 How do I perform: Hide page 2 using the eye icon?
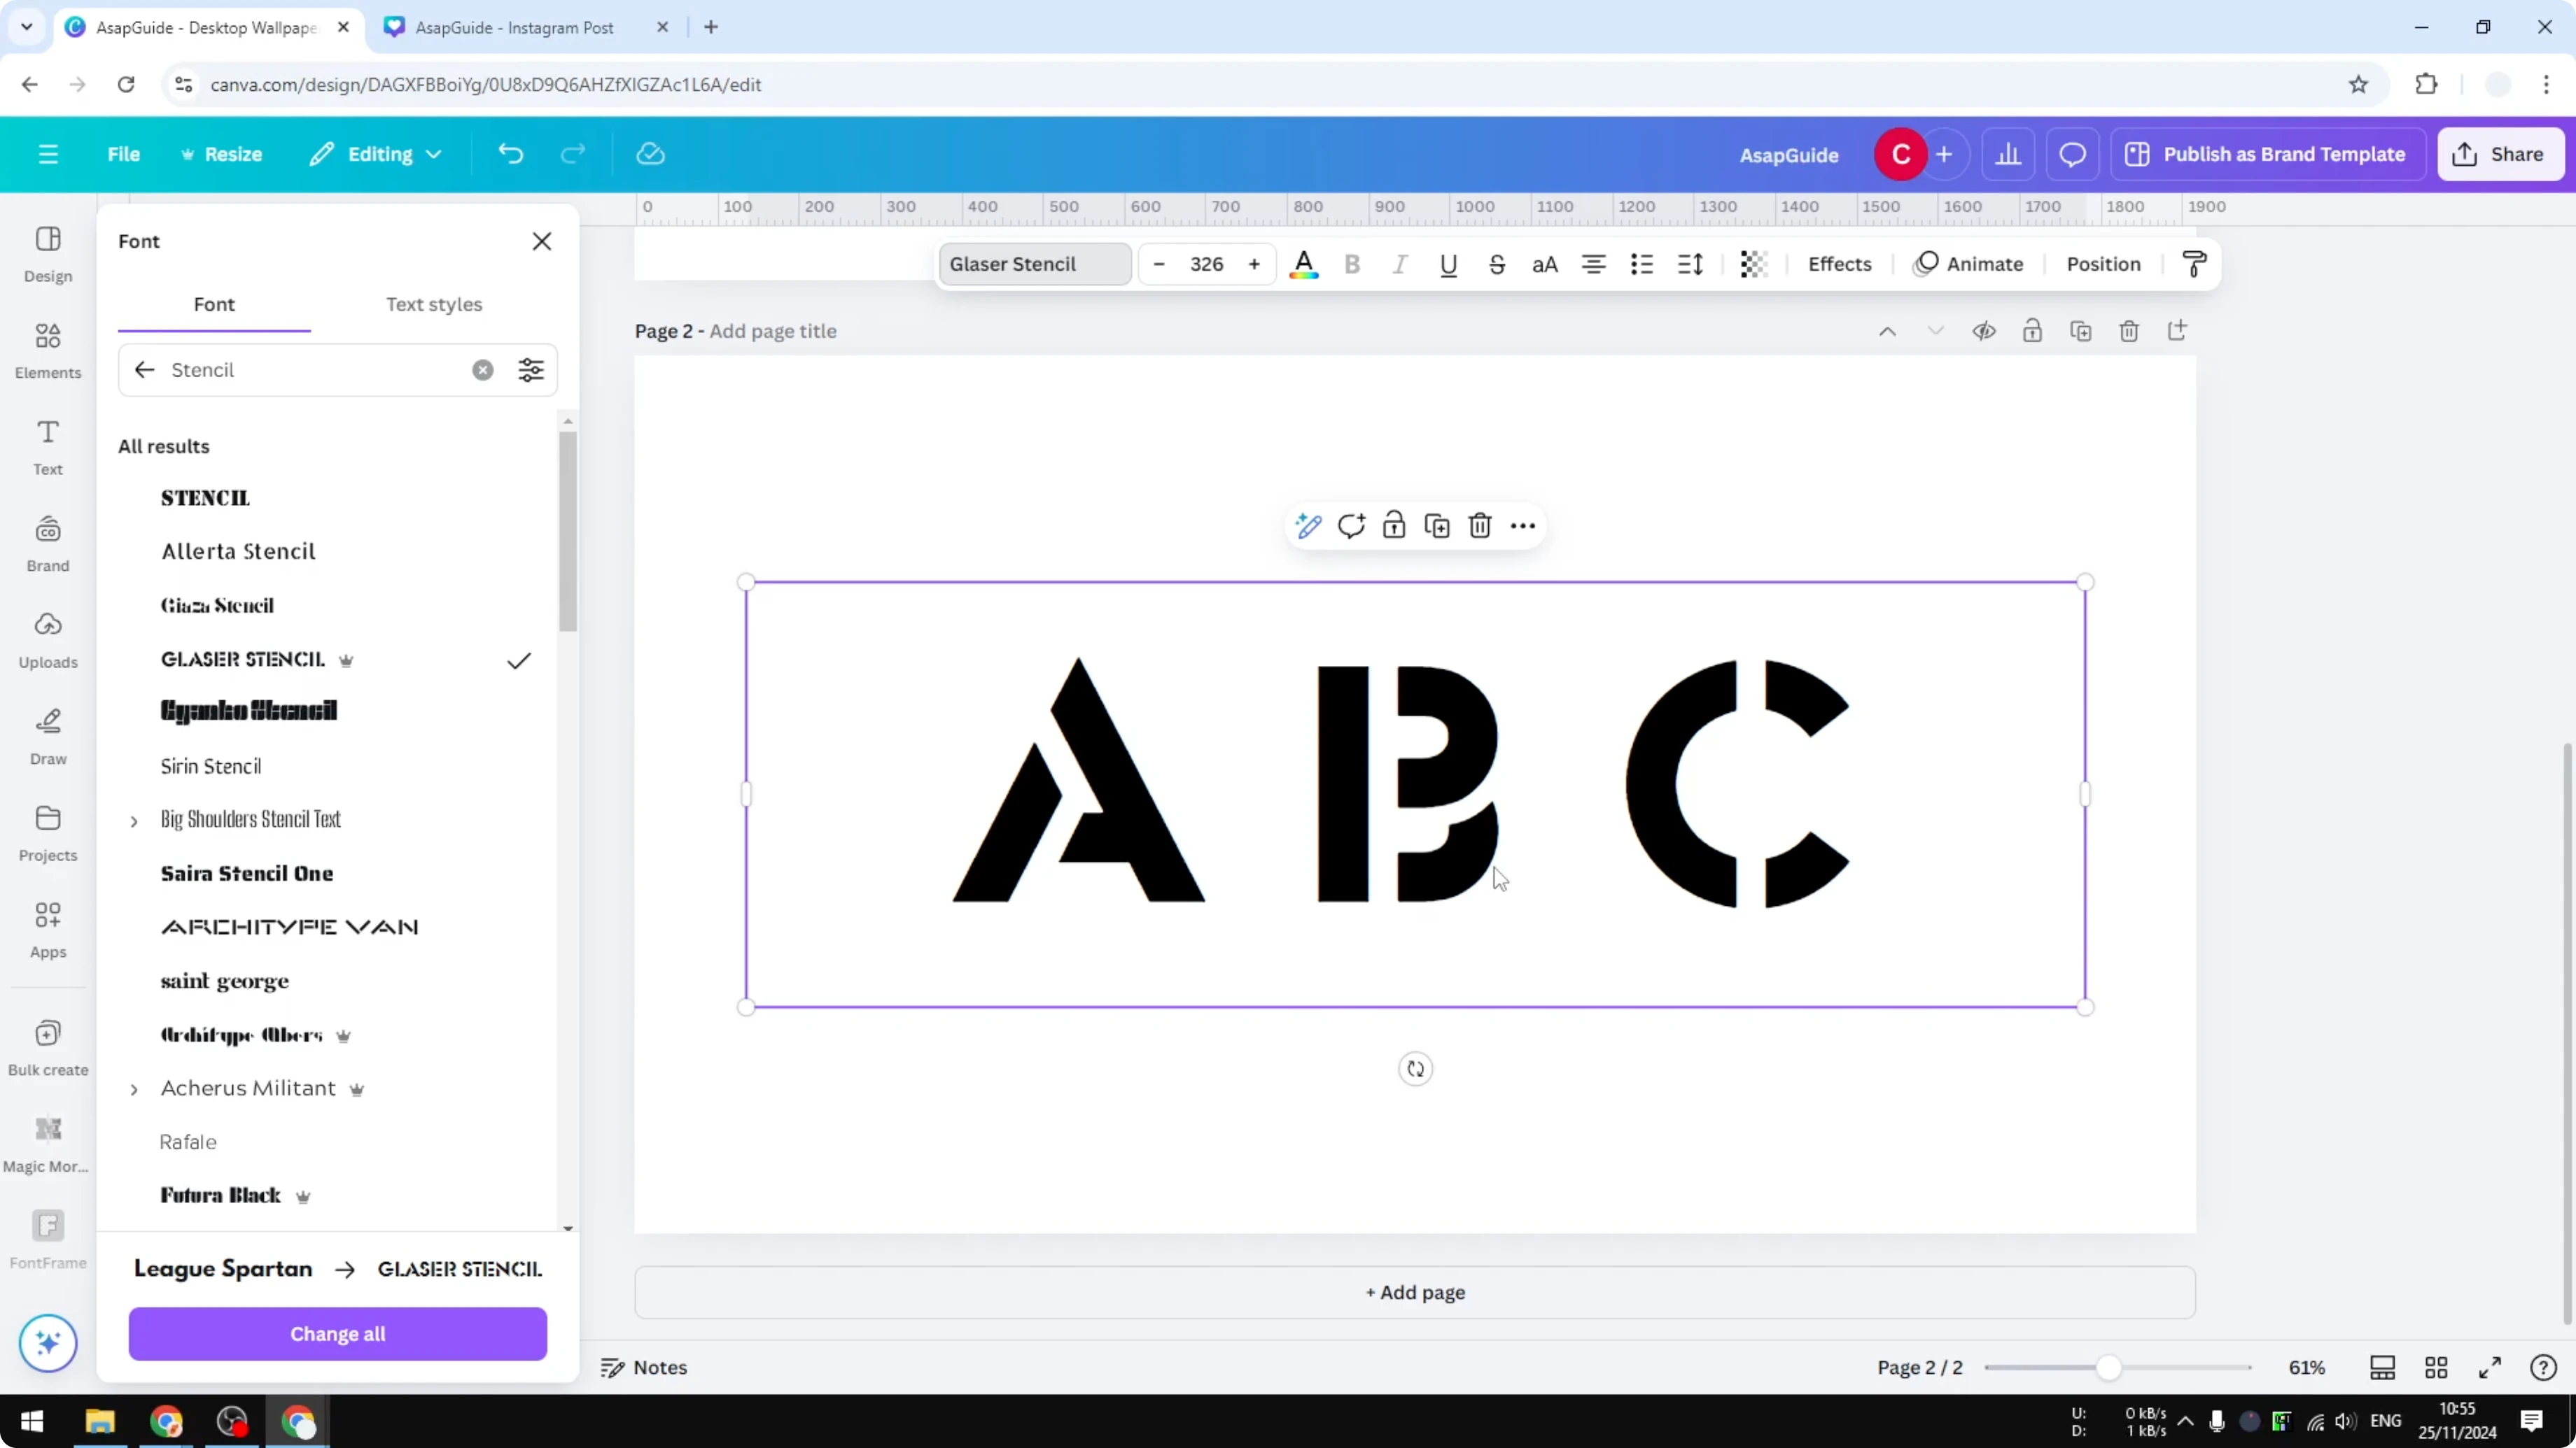click(1985, 331)
